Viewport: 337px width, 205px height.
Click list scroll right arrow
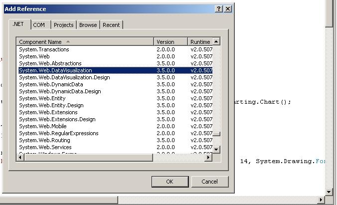click(x=208, y=158)
